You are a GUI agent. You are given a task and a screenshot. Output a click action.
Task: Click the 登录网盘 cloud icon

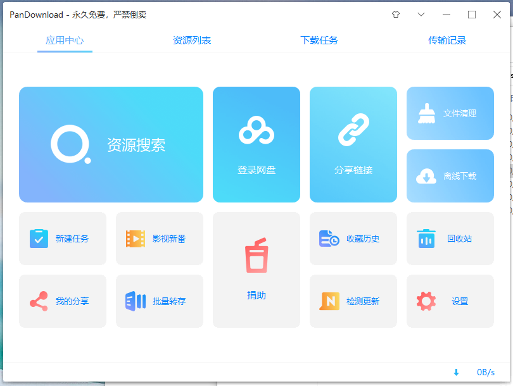click(256, 130)
